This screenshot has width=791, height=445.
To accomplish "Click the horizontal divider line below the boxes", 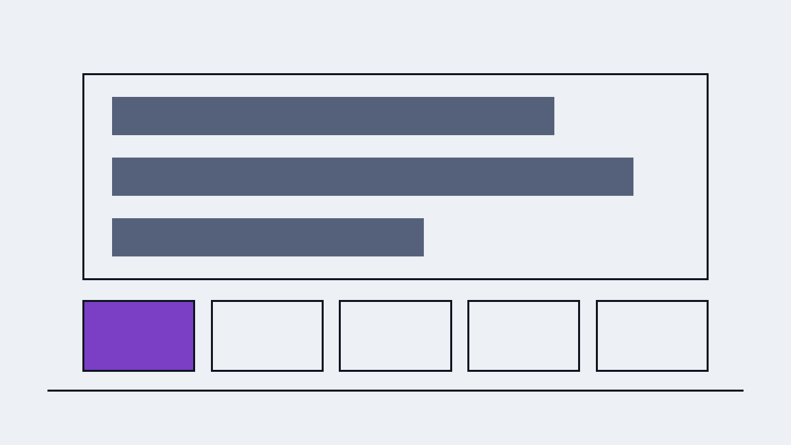I will (x=395, y=390).
